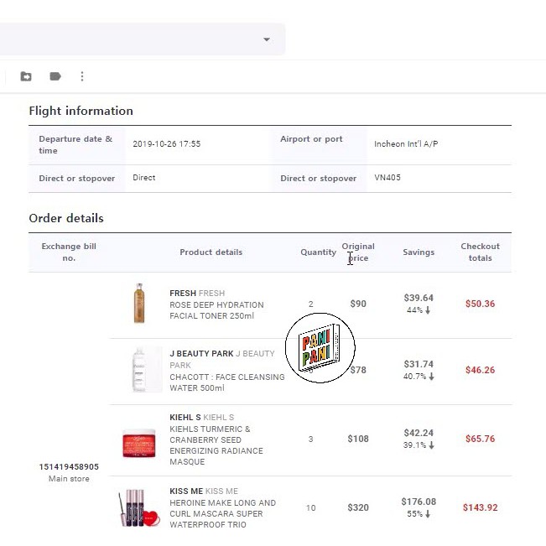
Task: Click the Move to folder icon
Action: pos(26,76)
